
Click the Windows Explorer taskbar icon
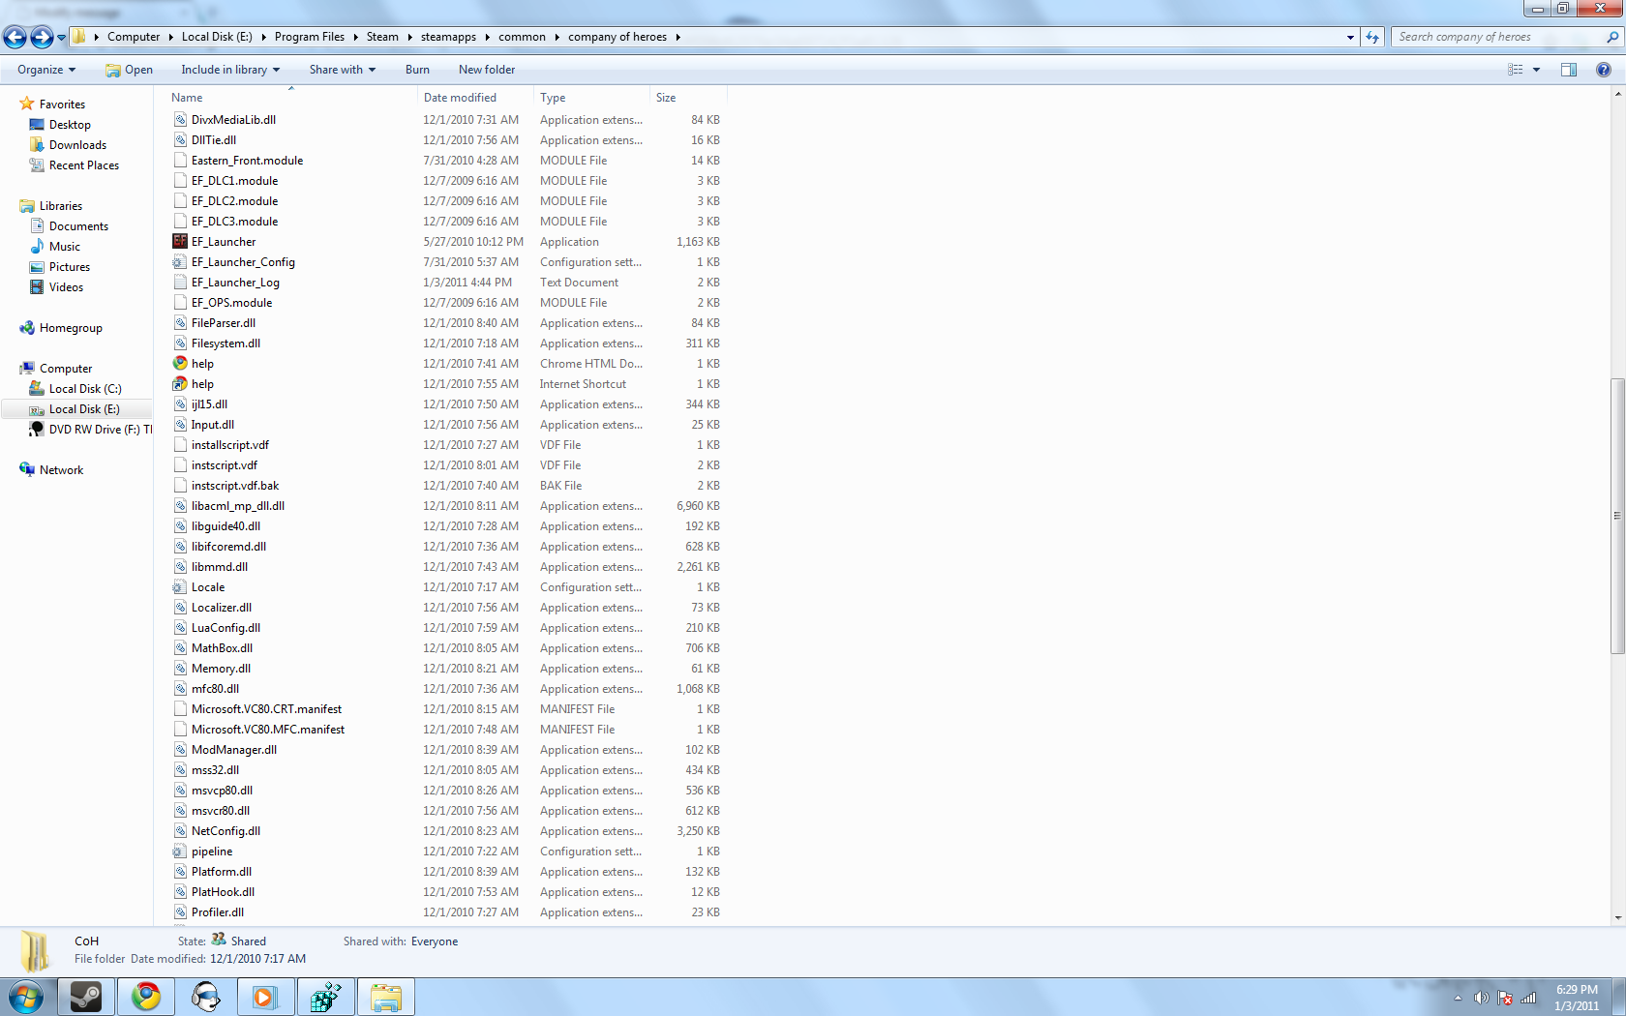(x=386, y=997)
